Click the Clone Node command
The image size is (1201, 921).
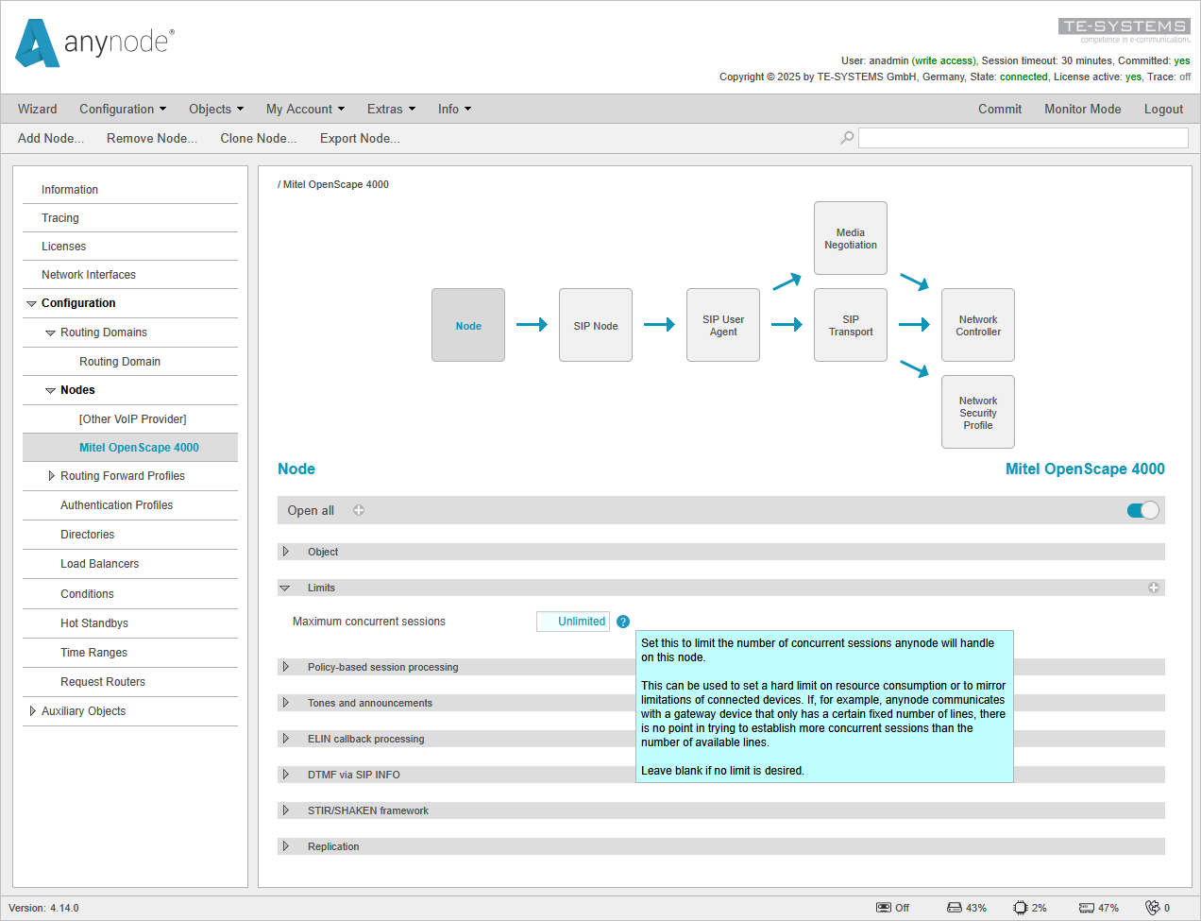click(258, 137)
